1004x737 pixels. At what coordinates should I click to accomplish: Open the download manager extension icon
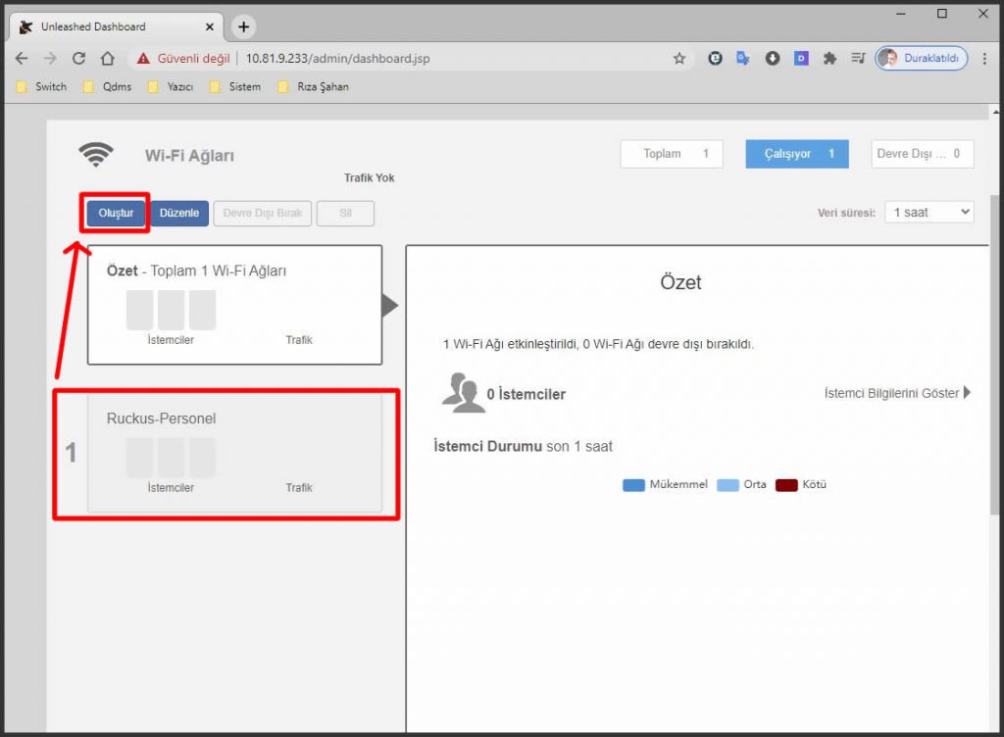coord(773,58)
